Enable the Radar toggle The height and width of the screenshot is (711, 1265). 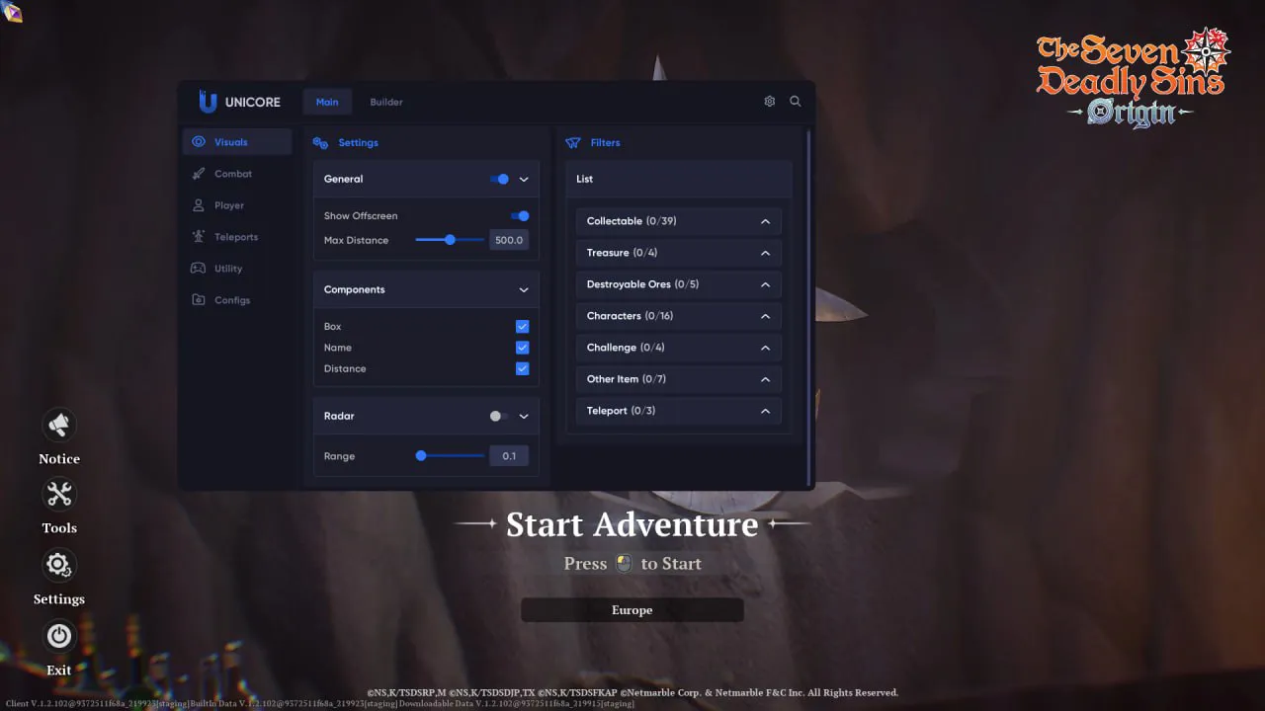[500, 416]
